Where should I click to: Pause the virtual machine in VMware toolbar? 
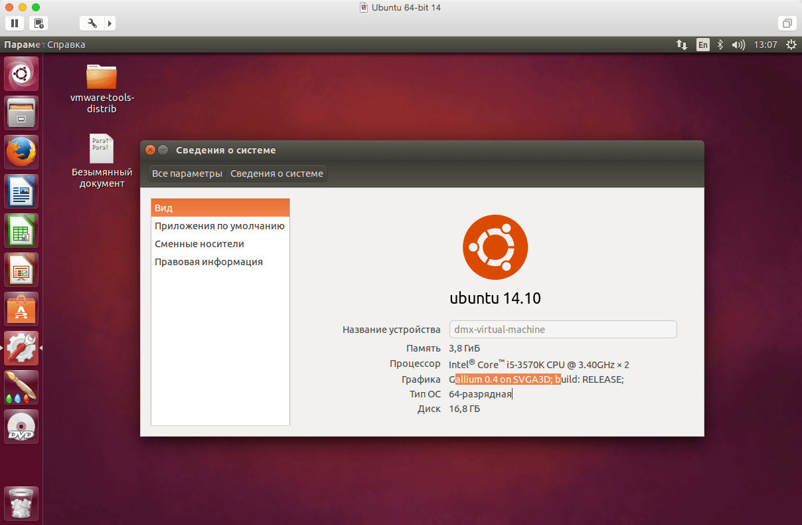pos(15,23)
